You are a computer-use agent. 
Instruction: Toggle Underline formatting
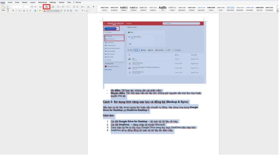click(x=19, y=11)
